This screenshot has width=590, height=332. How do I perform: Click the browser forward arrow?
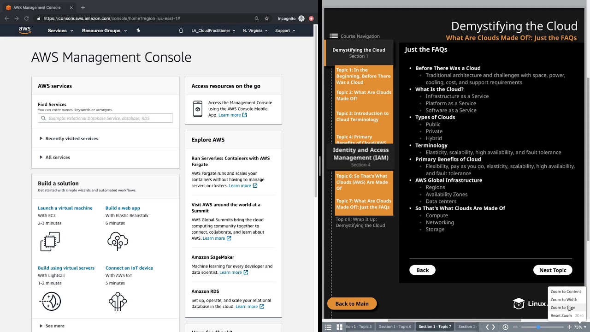16,18
